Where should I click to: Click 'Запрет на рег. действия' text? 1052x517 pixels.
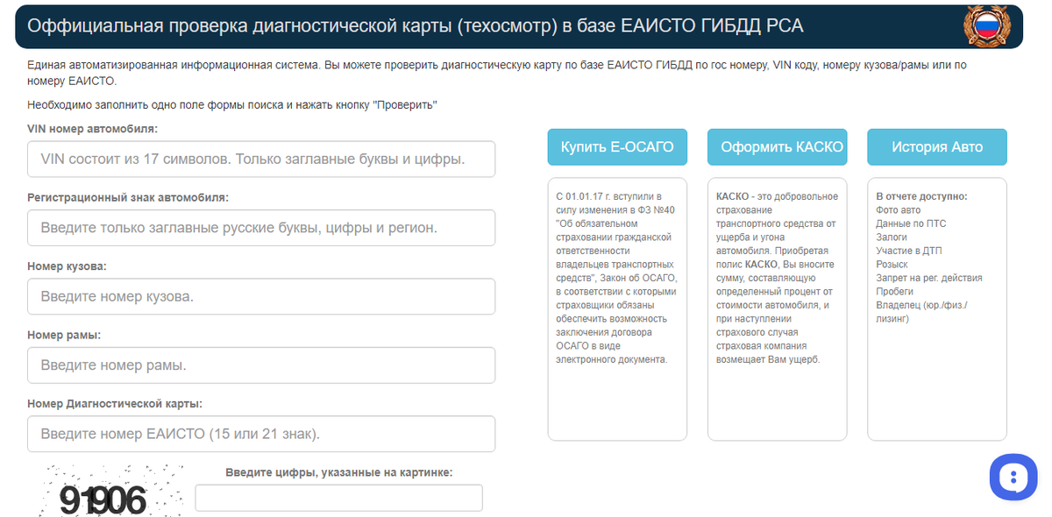coord(929,278)
